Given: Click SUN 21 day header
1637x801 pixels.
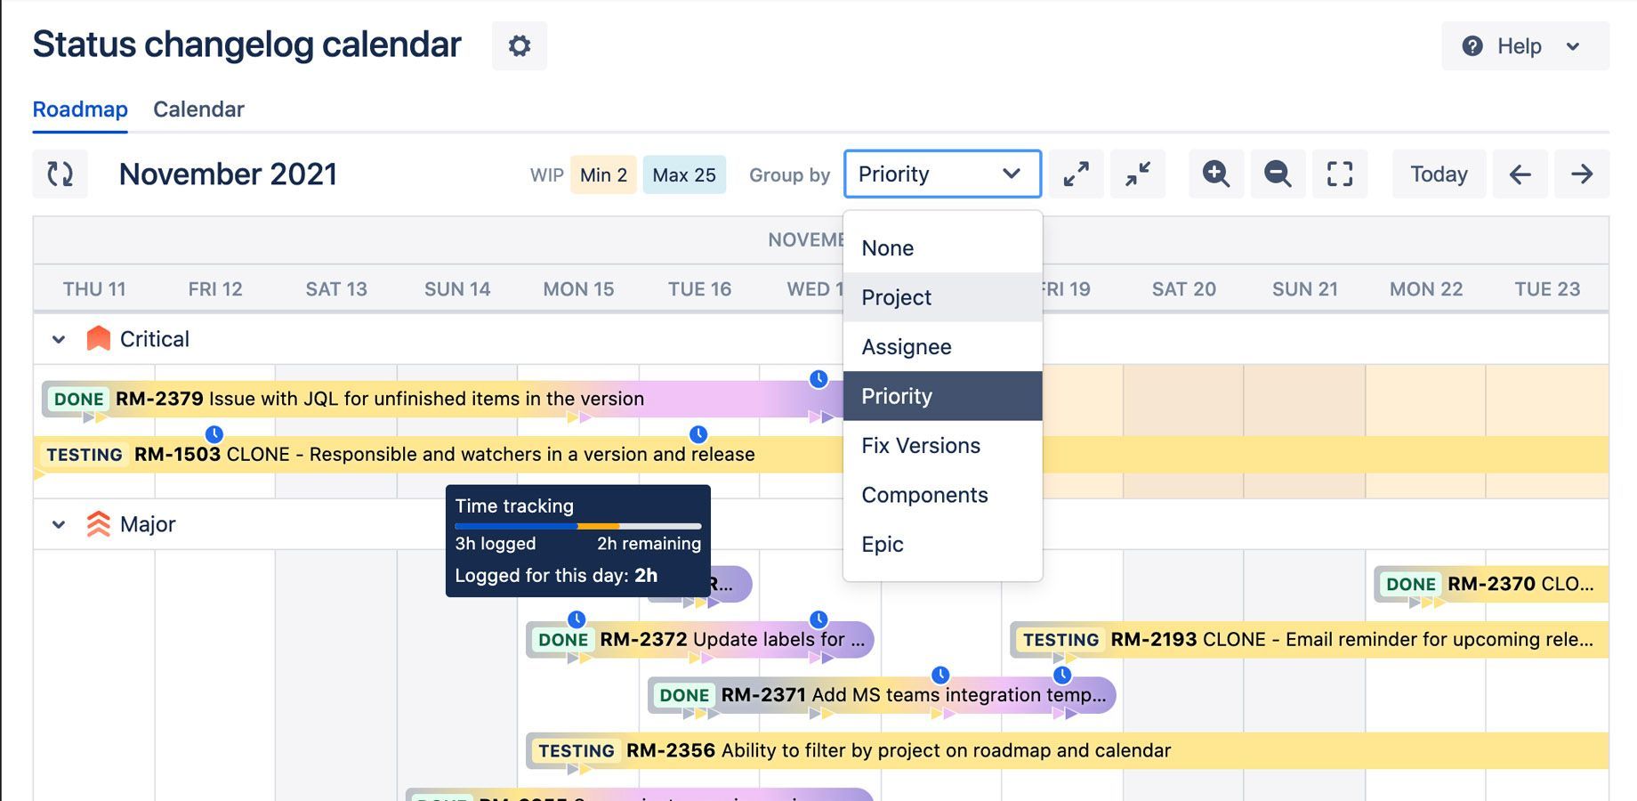Looking at the screenshot, I should pyautogui.click(x=1305, y=288).
